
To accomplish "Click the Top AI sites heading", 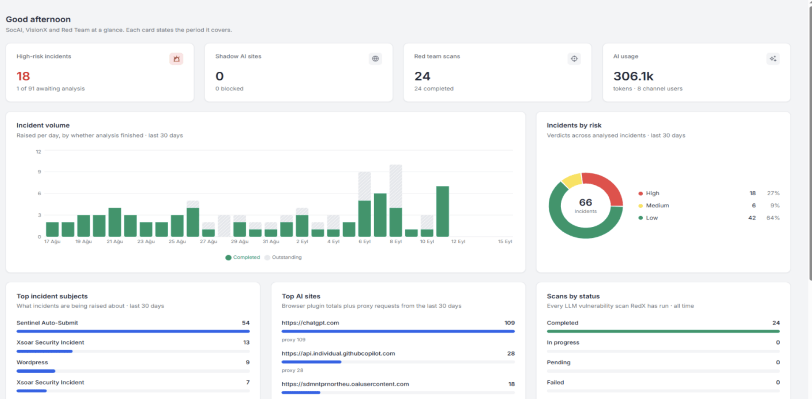I will click(x=301, y=296).
